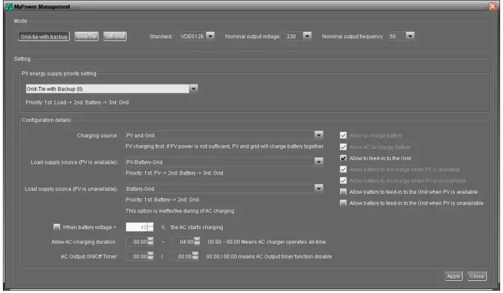
Task: Adjust battery voltage spinner arrows
Action: [x=151, y=227]
